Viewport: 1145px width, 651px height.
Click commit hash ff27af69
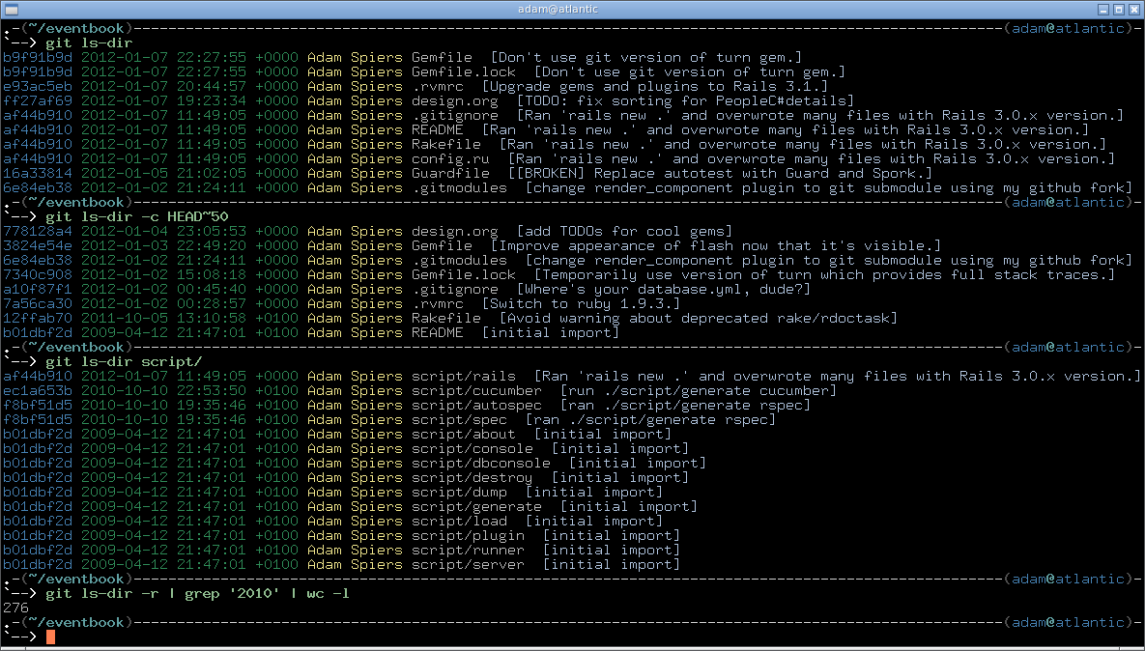37,100
